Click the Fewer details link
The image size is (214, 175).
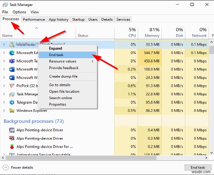coord(22,167)
